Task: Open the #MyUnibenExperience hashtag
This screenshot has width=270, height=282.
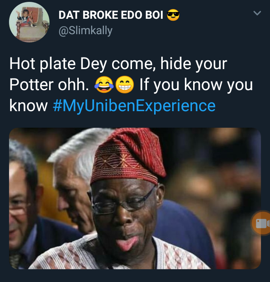Action: (x=134, y=106)
